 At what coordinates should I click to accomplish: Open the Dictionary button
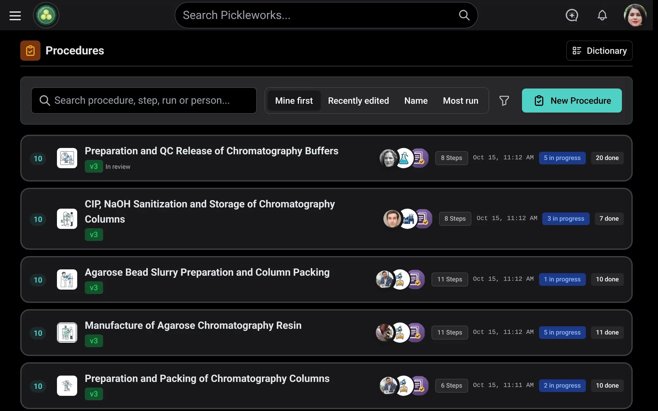(x=599, y=51)
